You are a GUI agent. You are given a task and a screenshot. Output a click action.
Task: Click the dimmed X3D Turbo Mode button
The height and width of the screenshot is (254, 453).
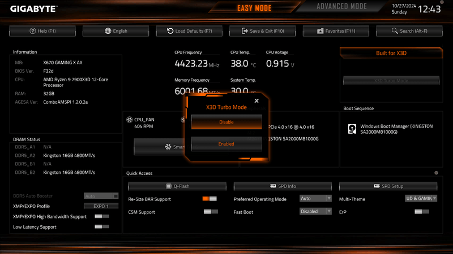tap(391, 81)
